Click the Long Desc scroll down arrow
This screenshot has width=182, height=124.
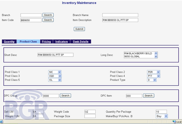click(x=156, y=56)
